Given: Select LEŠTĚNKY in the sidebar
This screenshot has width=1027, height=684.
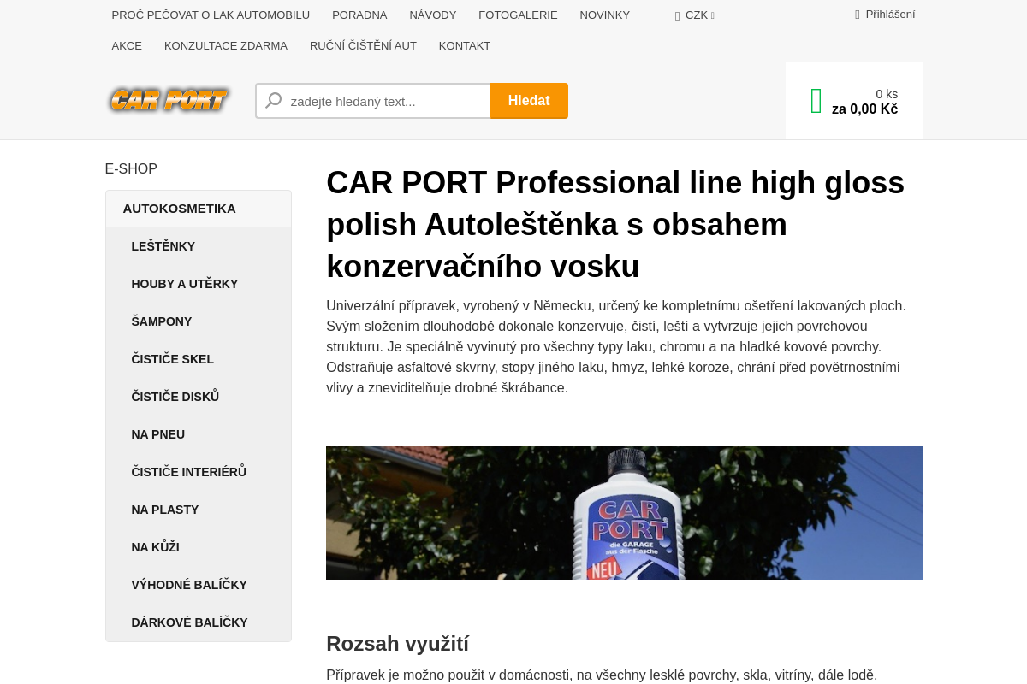Looking at the screenshot, I should point(163,246).
